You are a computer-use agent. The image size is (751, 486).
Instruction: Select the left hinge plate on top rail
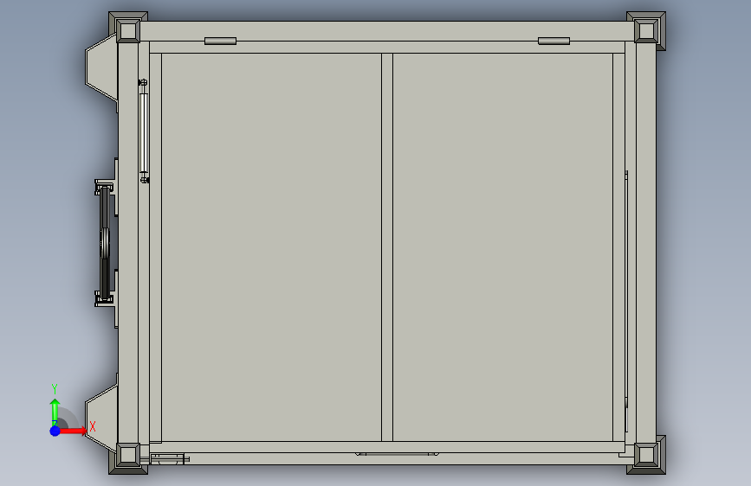tap(220, 41)
